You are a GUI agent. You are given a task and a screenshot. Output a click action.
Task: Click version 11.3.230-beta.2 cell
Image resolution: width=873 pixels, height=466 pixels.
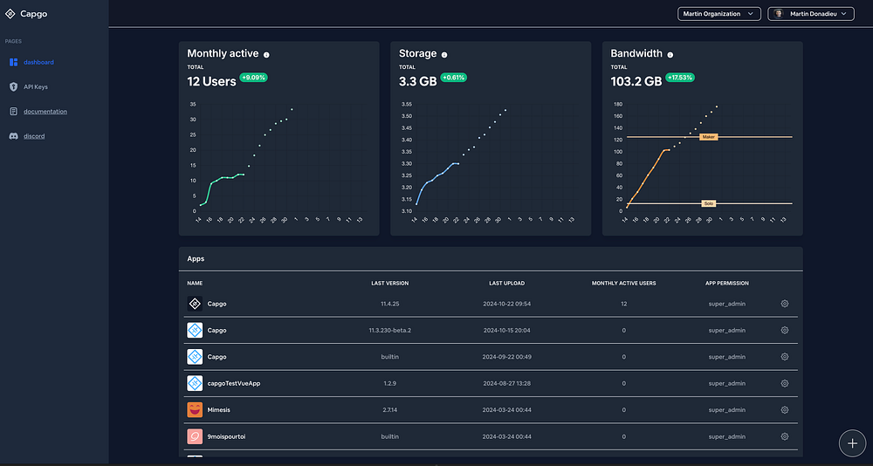click(x=389, y=330)
